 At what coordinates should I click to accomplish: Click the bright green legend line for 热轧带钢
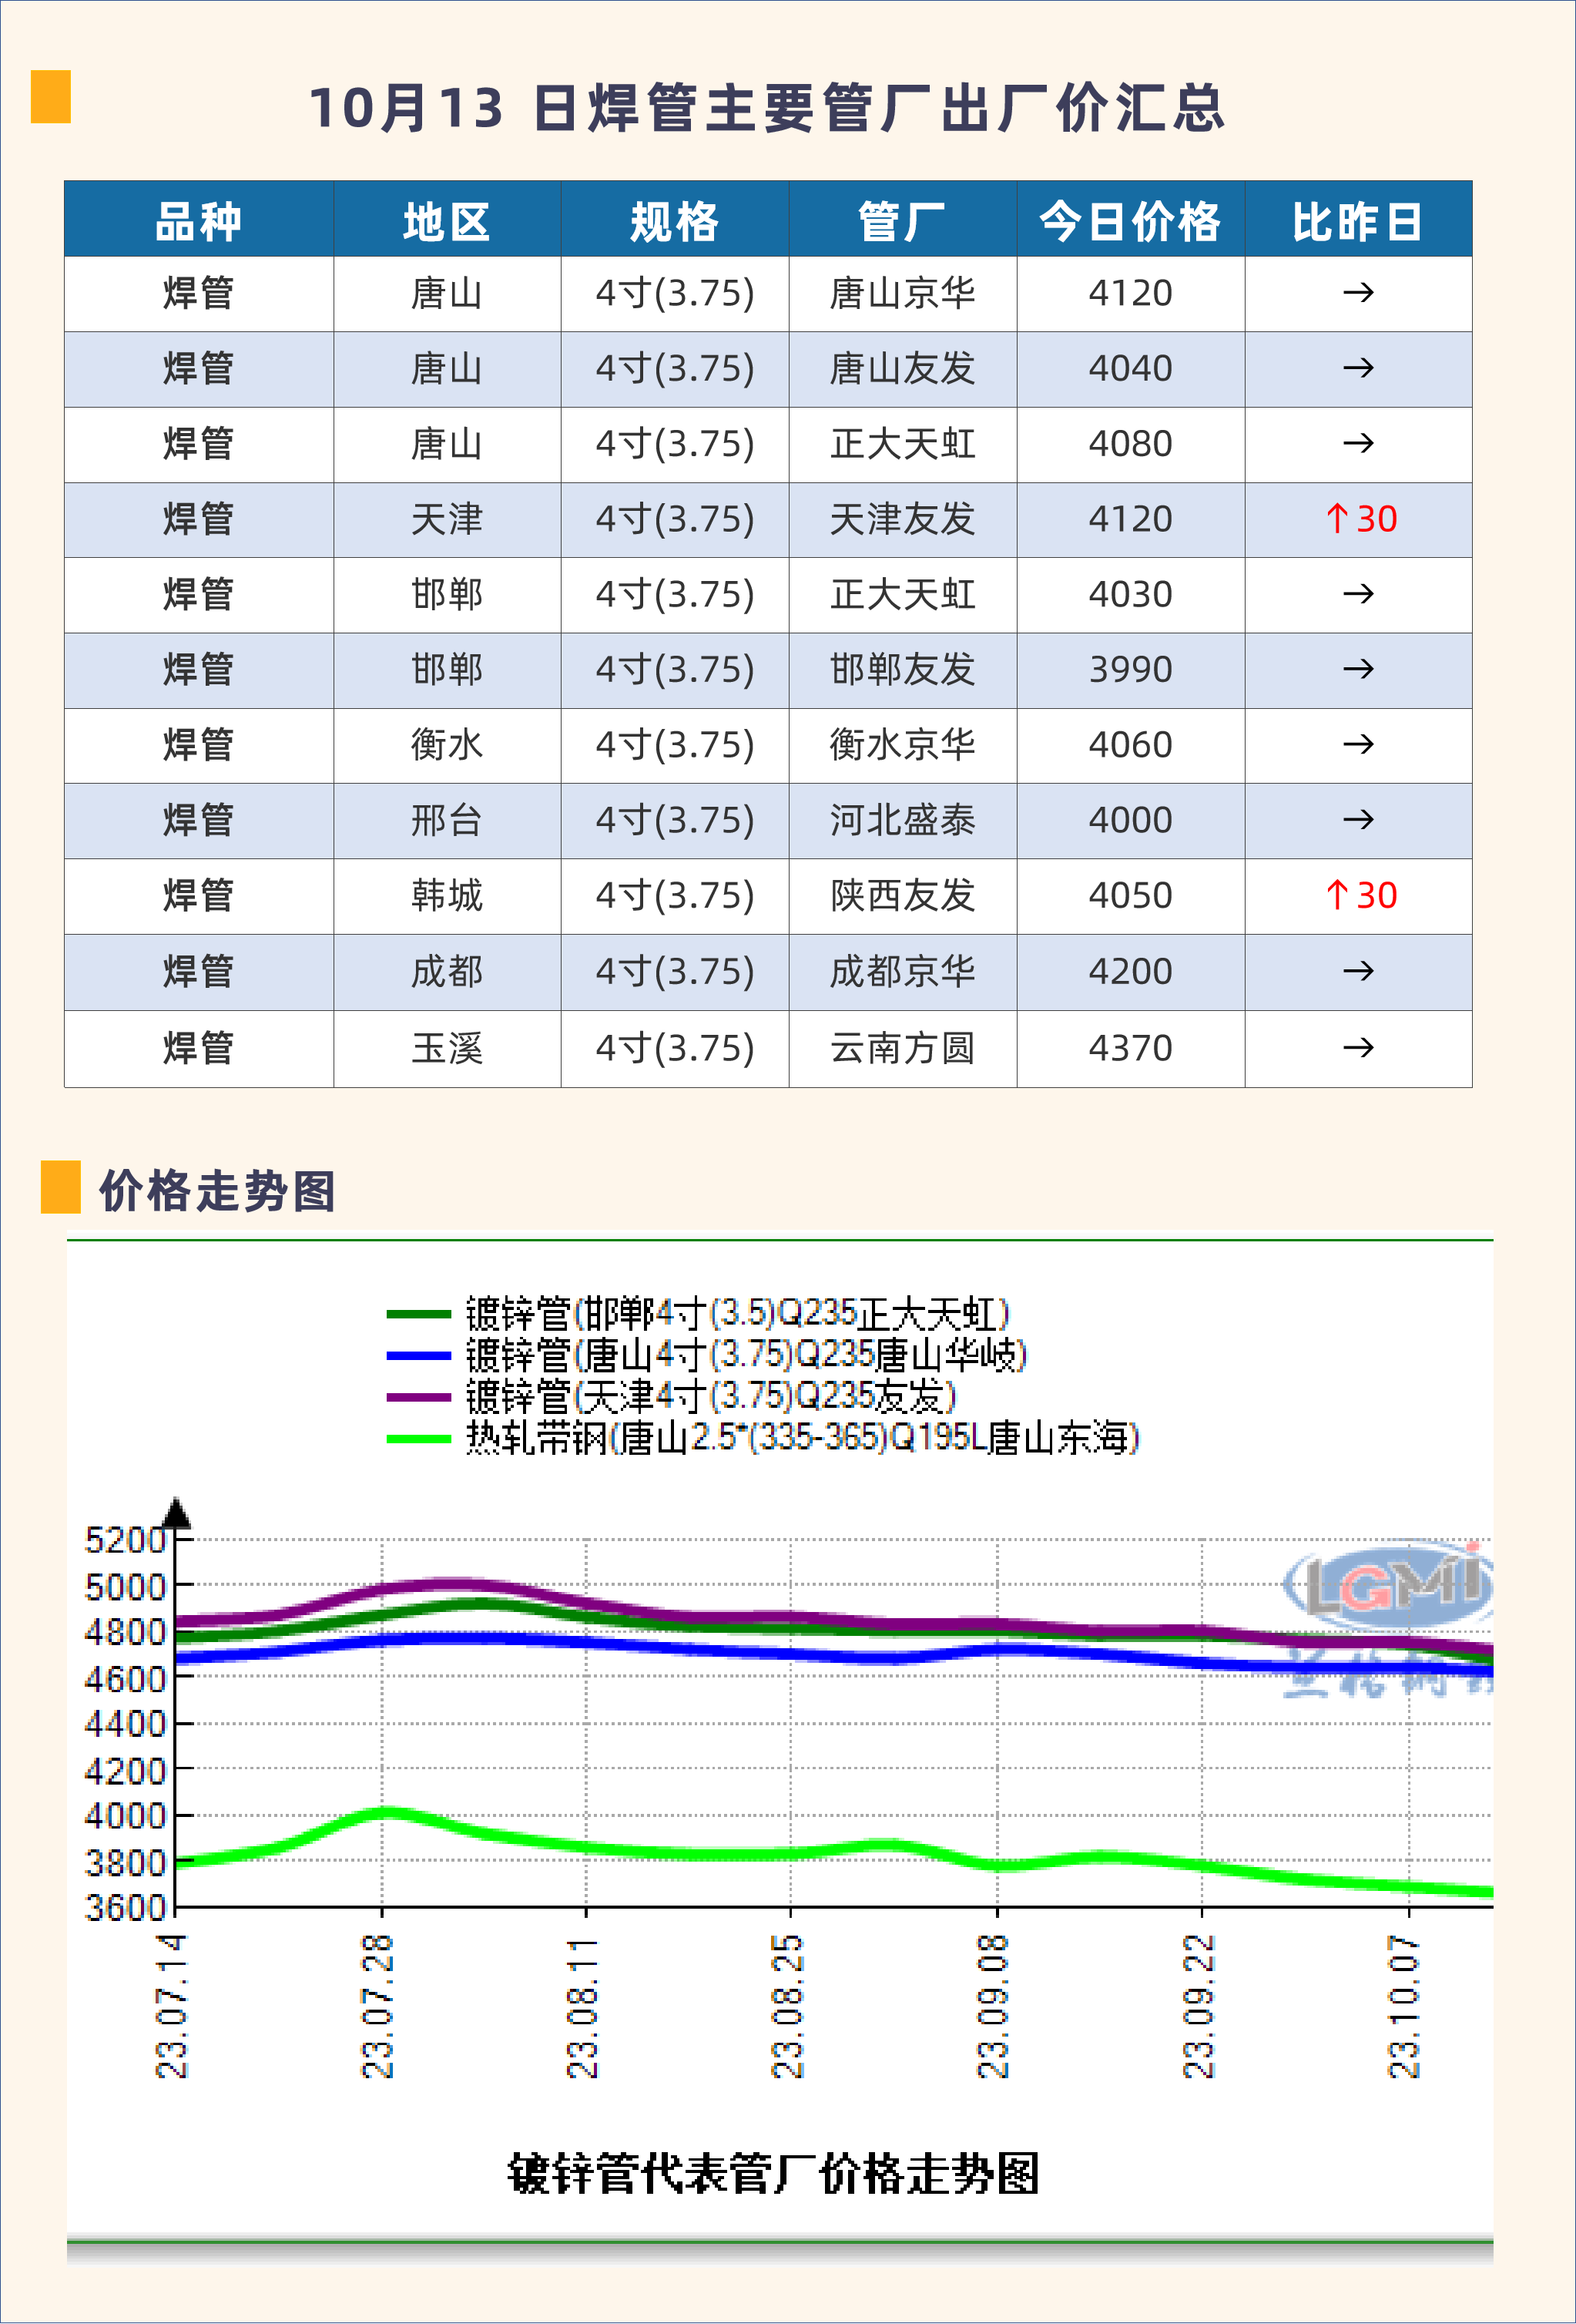419,1439
